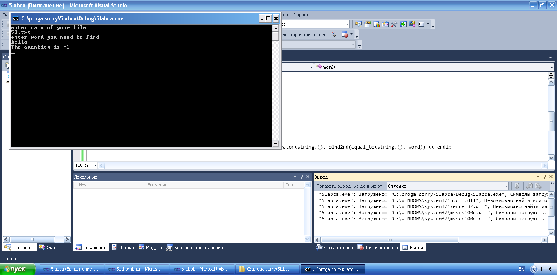557x275 pixels.
Task: Click the Имя column header
Action: [x=111, y=185]
